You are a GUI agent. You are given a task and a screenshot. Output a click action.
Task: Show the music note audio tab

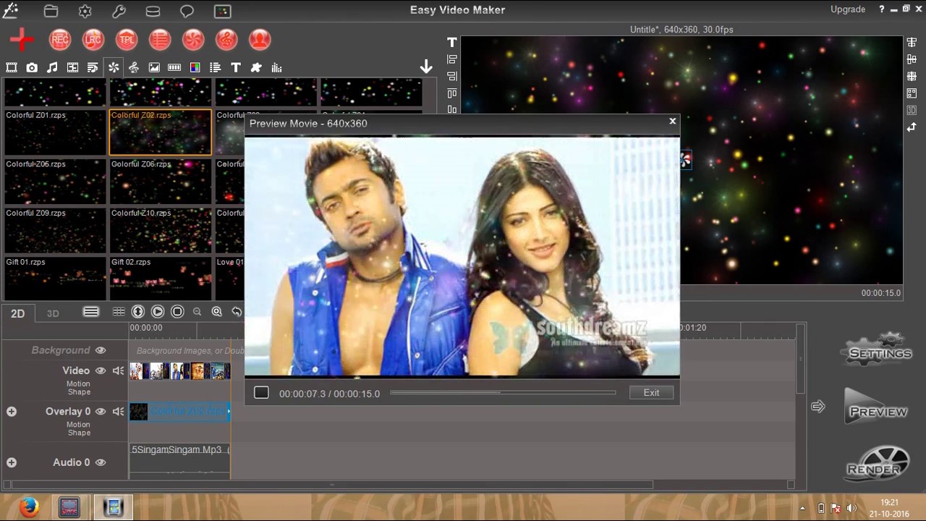coord(52,67)
